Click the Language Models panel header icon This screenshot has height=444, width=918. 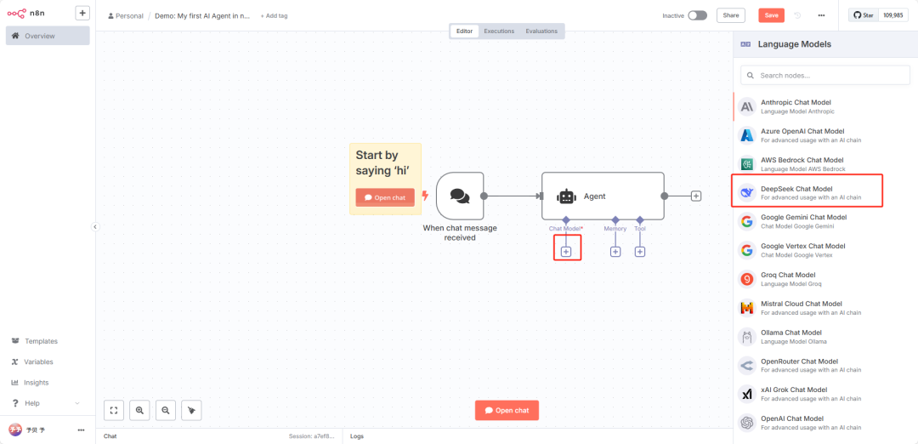tap(746, 44)
